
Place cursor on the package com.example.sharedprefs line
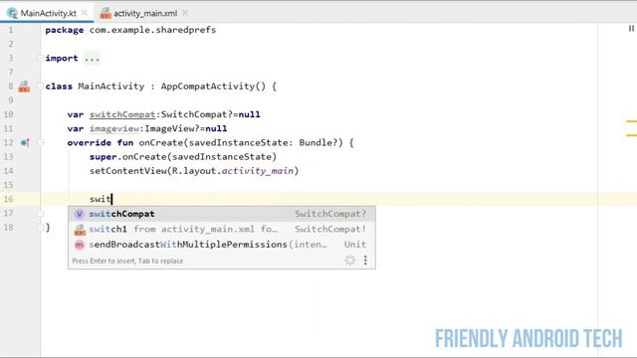pos(130,30)
